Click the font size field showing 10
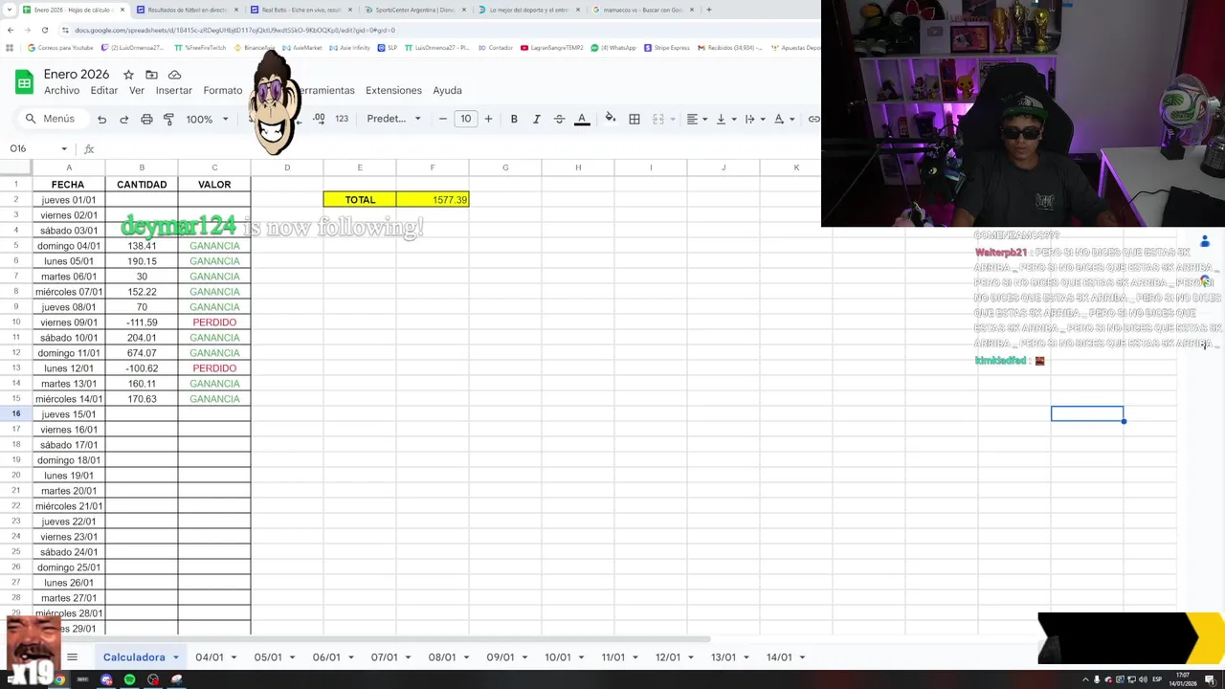 (465, 119)
